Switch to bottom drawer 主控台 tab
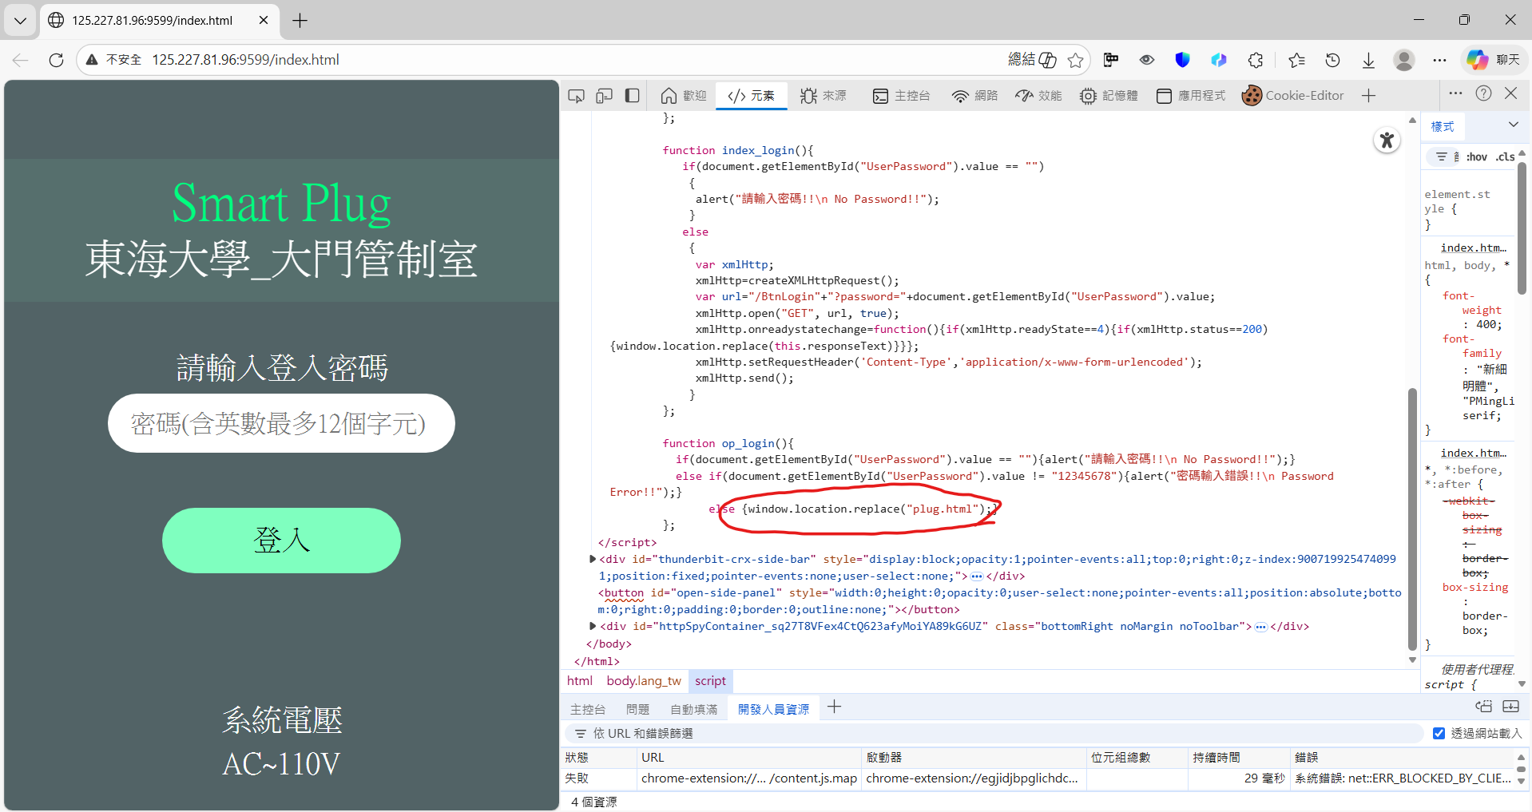 (x=587, y=709)
